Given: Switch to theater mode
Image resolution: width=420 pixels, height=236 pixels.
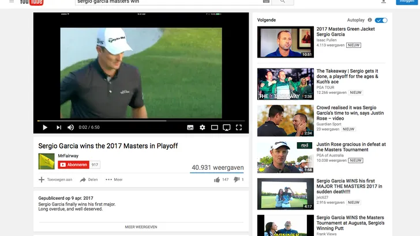Looking at the screenshot, I should coord(214,127).
